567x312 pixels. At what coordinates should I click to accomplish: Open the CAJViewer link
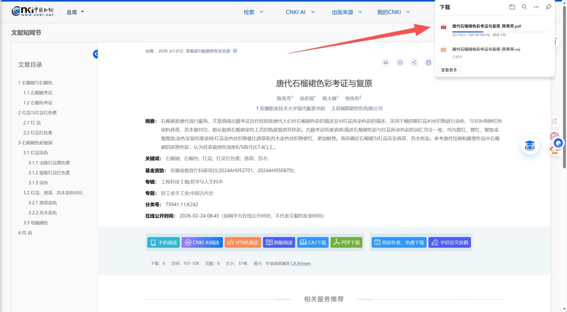(x=301, y=263)
